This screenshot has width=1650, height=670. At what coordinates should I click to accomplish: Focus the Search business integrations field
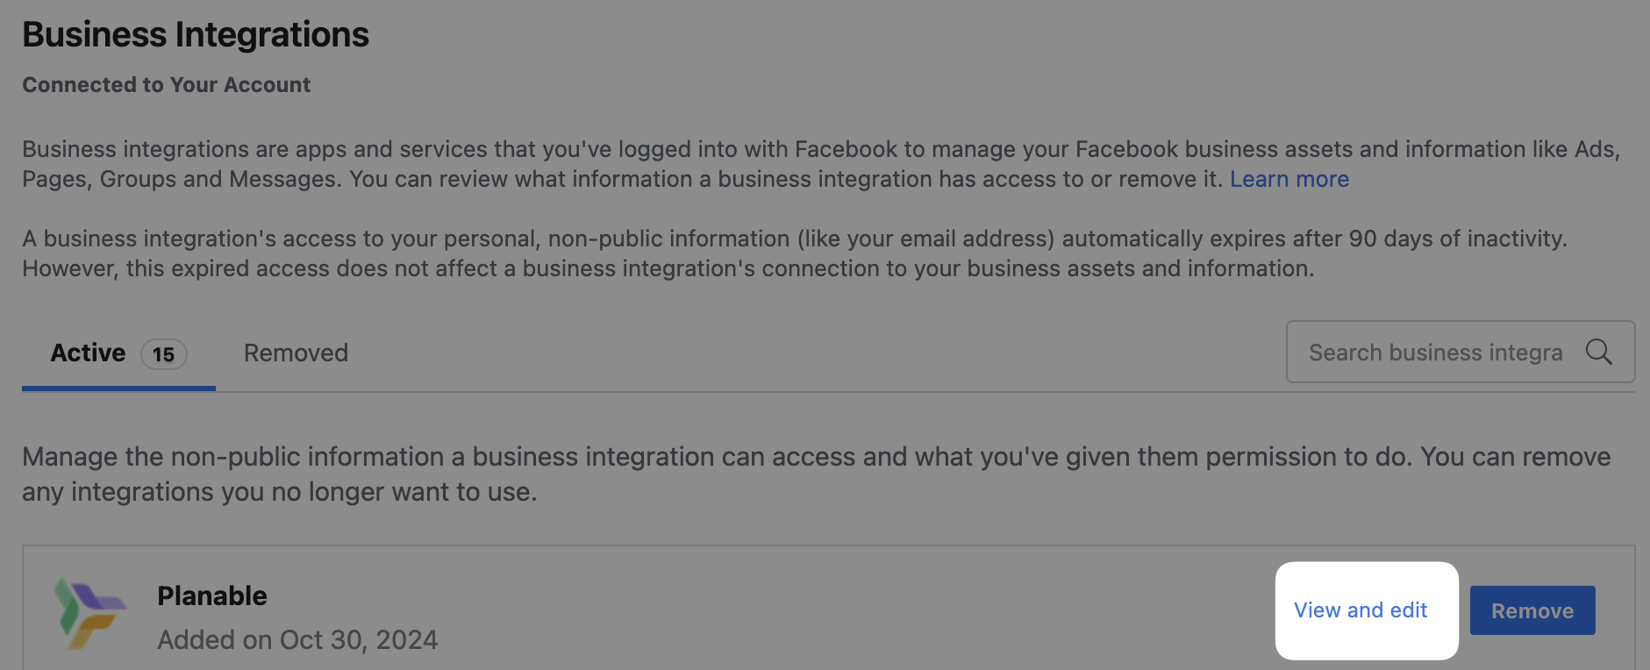[1435, 353]
